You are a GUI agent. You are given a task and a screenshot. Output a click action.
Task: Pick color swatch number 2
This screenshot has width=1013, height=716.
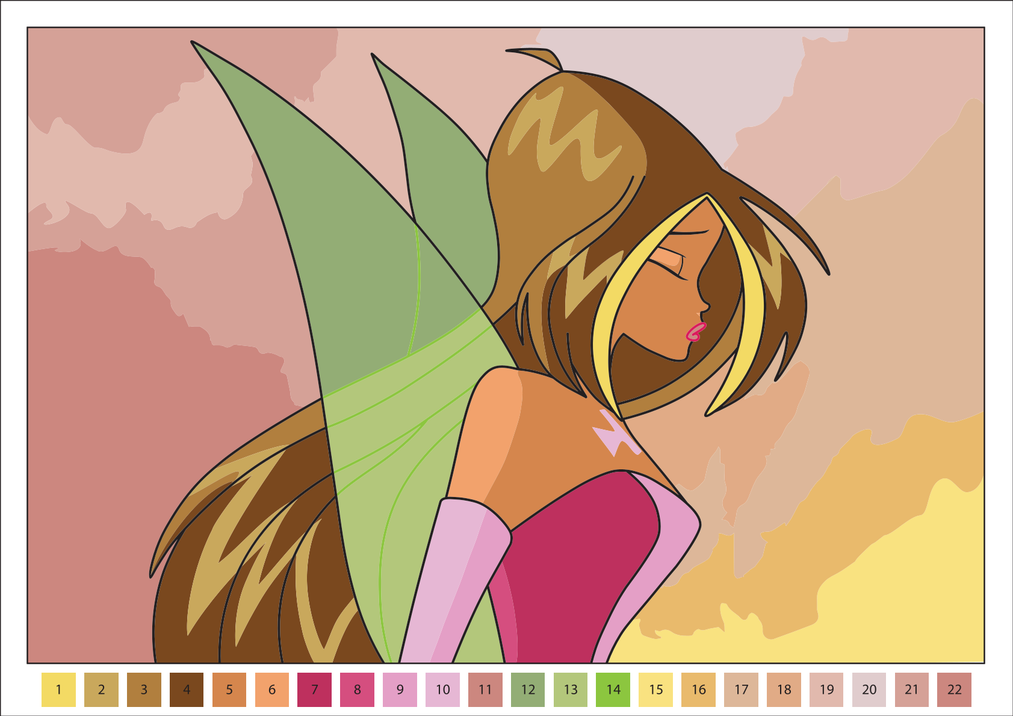tap(101, 690)
